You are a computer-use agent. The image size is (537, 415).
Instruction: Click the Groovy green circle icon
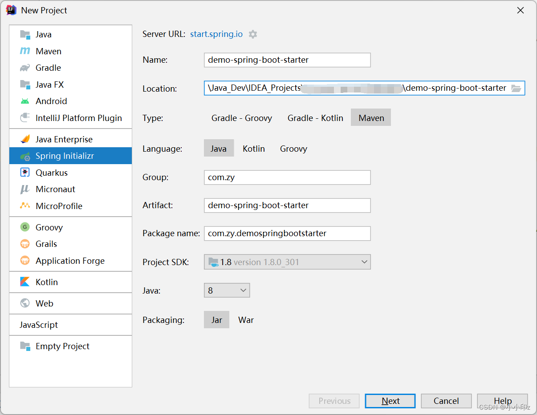pyautogui.click(x=25, y=227)
